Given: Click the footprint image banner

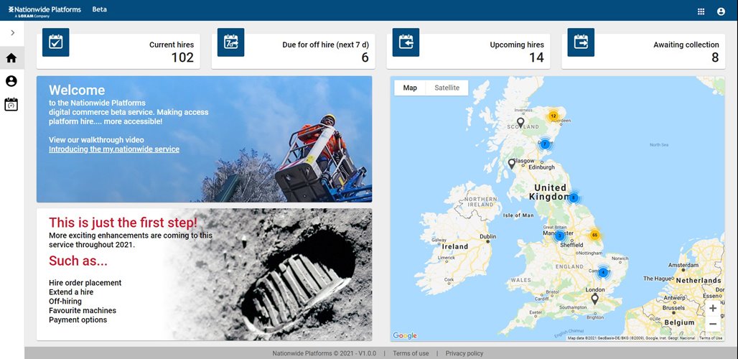Looking at the screenshot, I should (205, 275).
